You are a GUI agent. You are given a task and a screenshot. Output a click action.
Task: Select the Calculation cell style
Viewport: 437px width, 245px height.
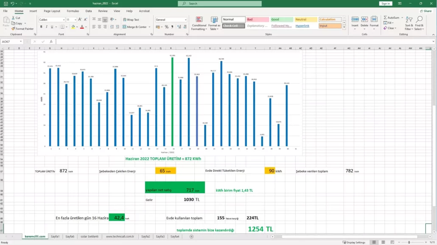point(330,19)
